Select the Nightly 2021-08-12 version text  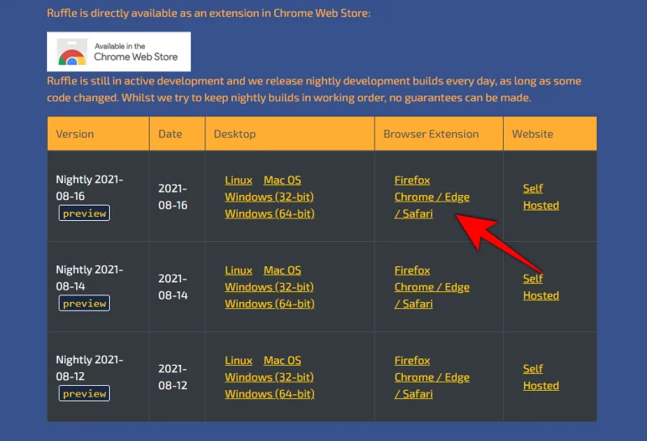tap(90, 368)
